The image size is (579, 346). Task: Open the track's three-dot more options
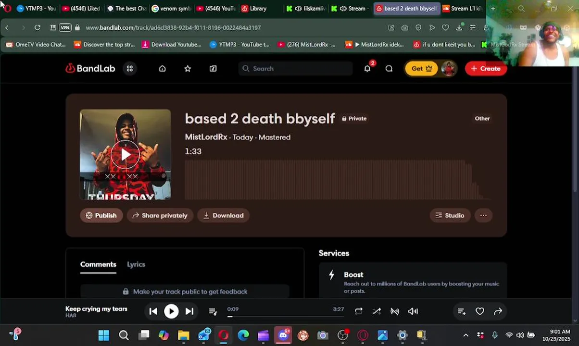(x=483, y=216)
